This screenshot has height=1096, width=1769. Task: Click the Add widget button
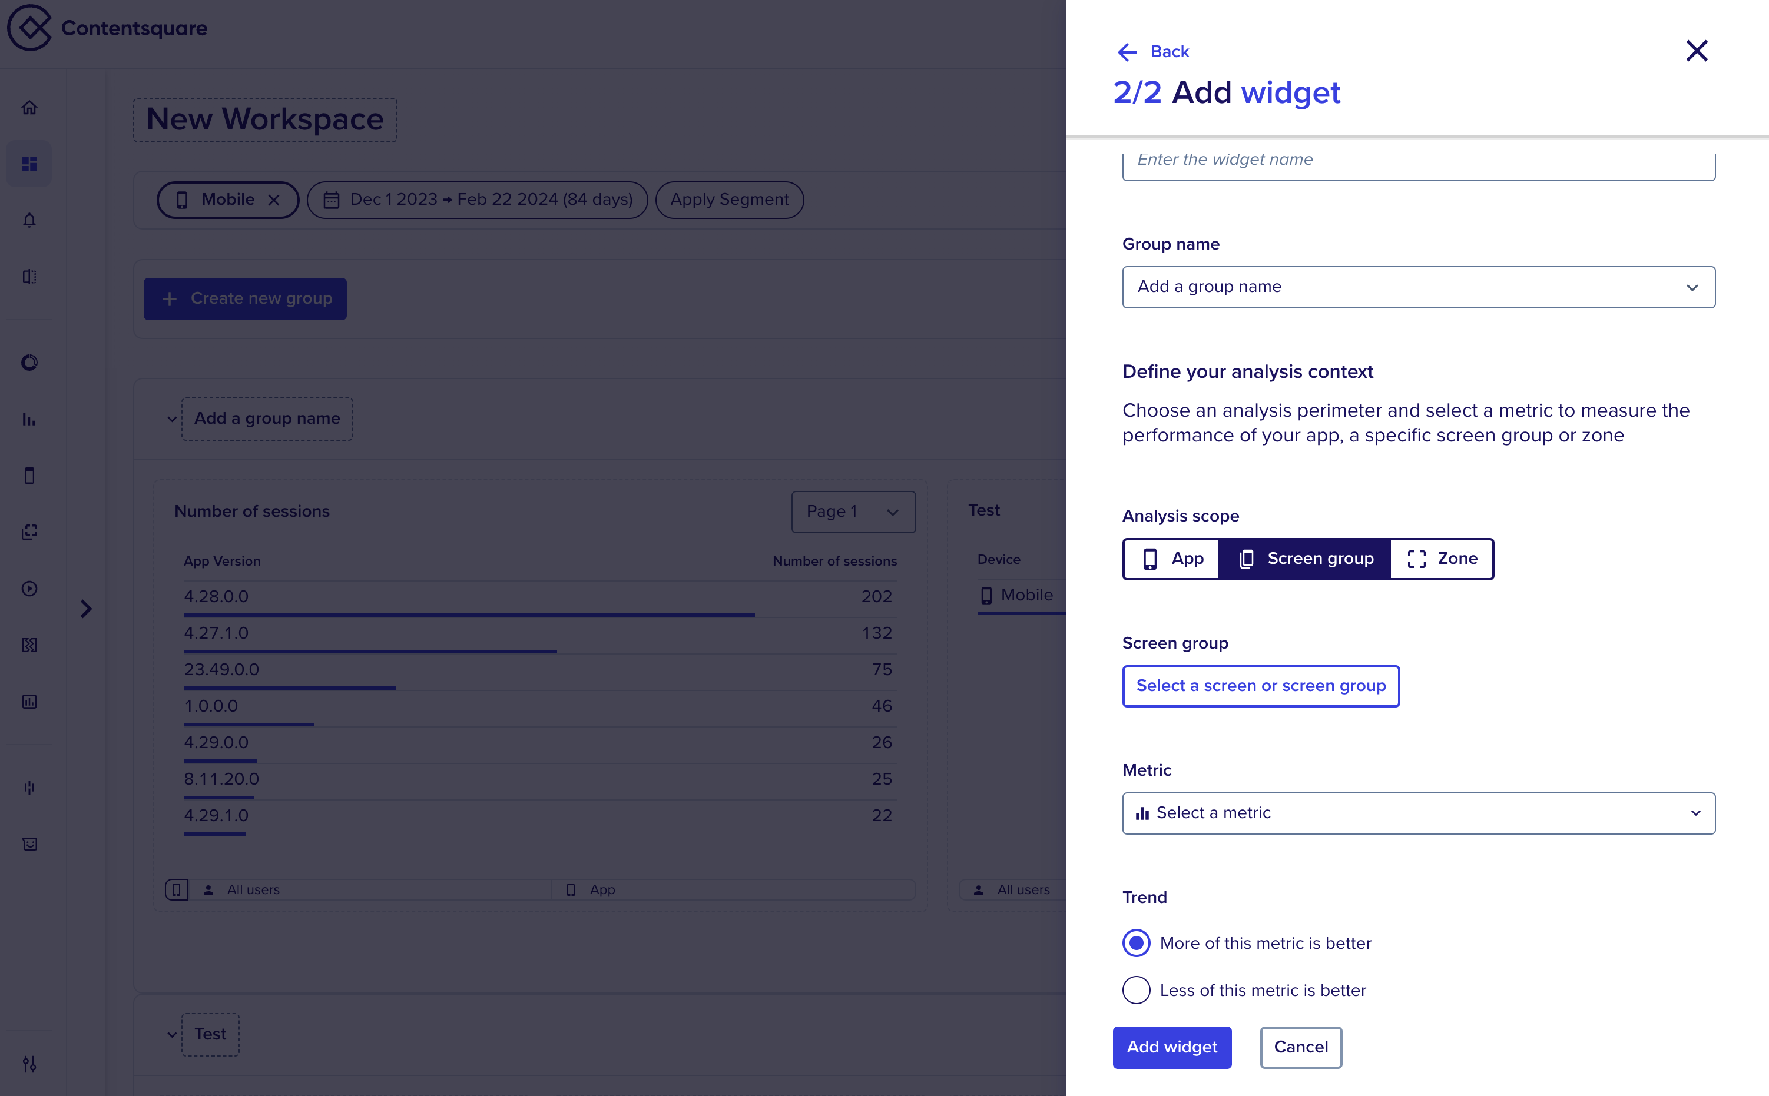[x=1172, y=1047]
